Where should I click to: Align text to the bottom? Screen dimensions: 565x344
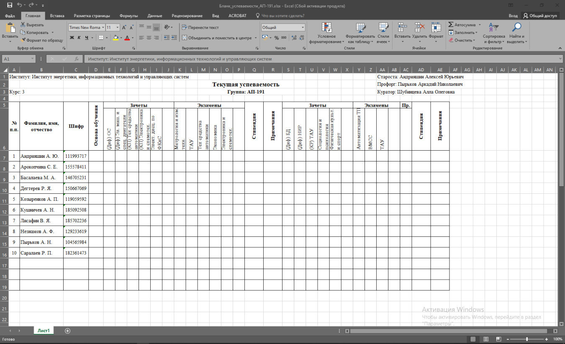pos(157,27)
